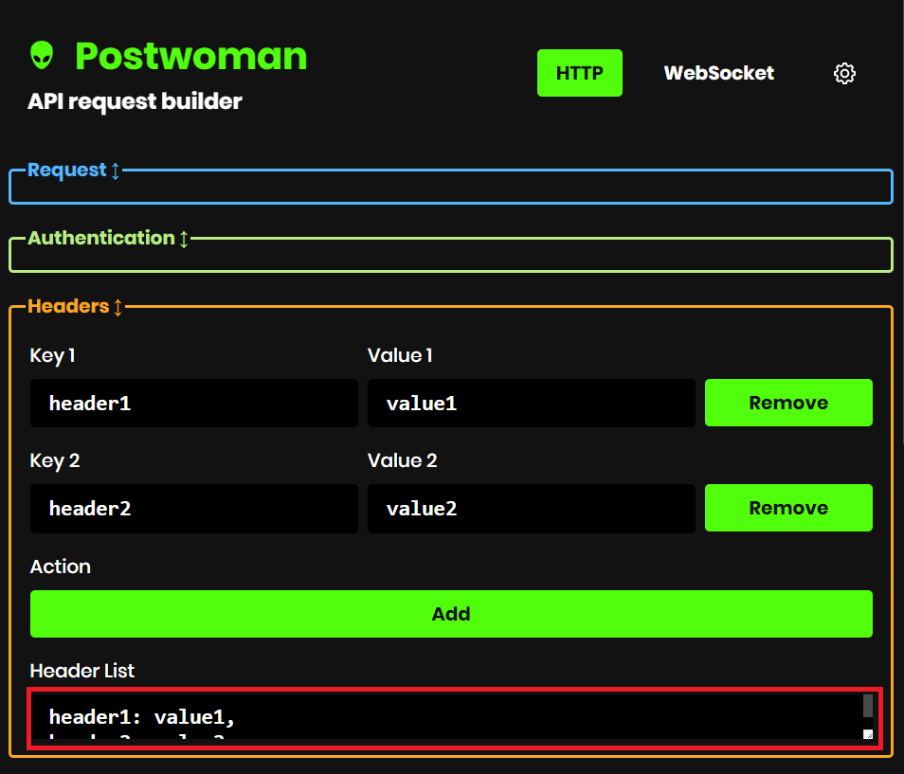904x774 pixels.
Task: Switch to the HTTP tab
Action: (579, 73)
